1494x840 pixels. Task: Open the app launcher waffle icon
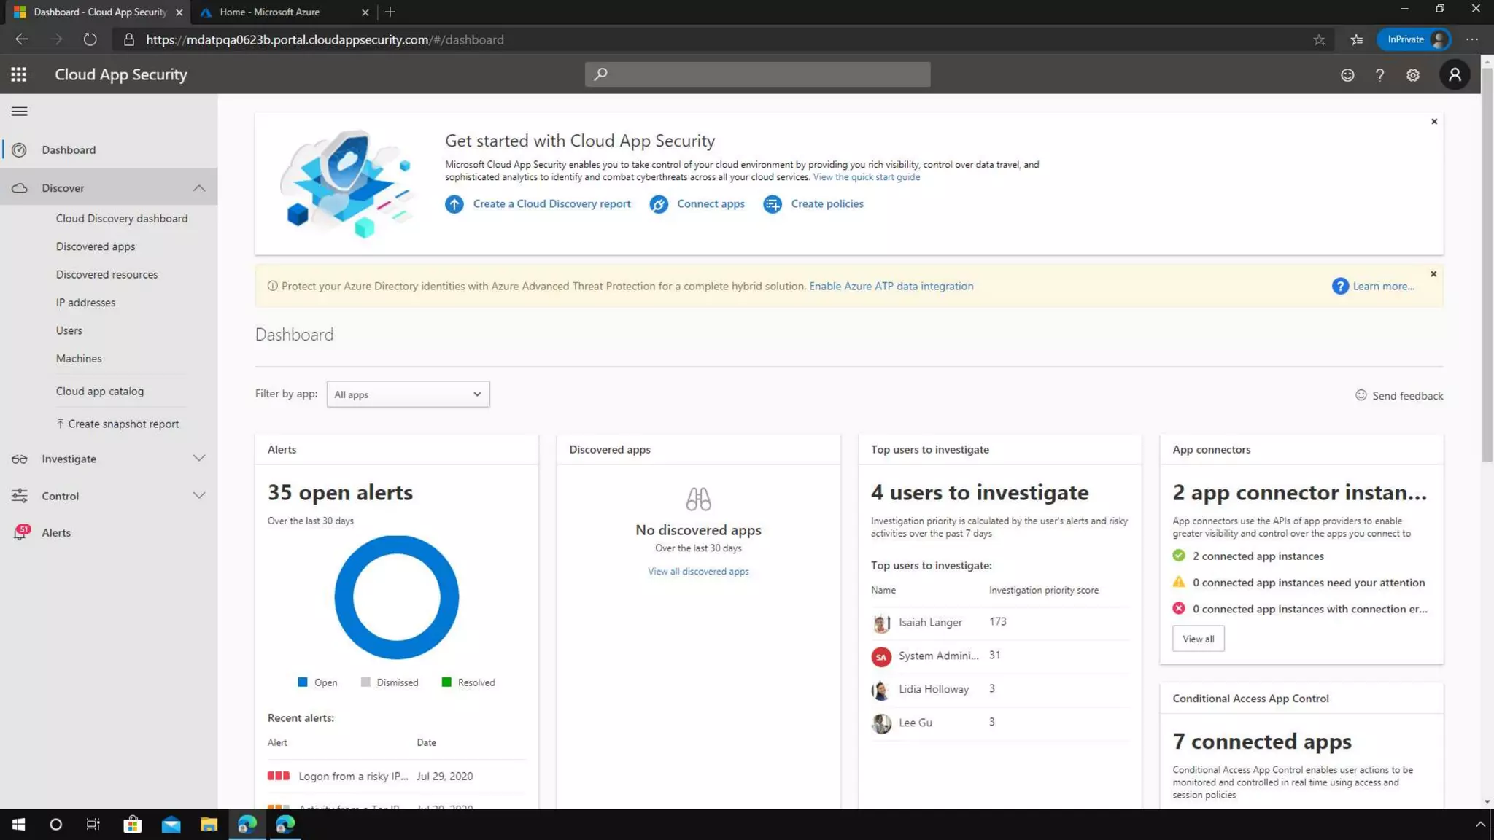[19, 74]
